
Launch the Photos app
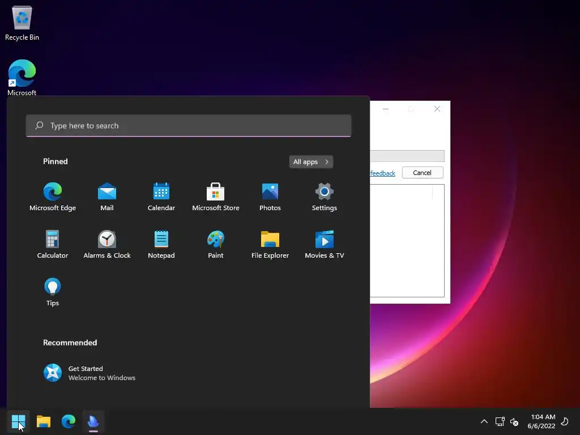pyautogui.click(x=270, y=197)
